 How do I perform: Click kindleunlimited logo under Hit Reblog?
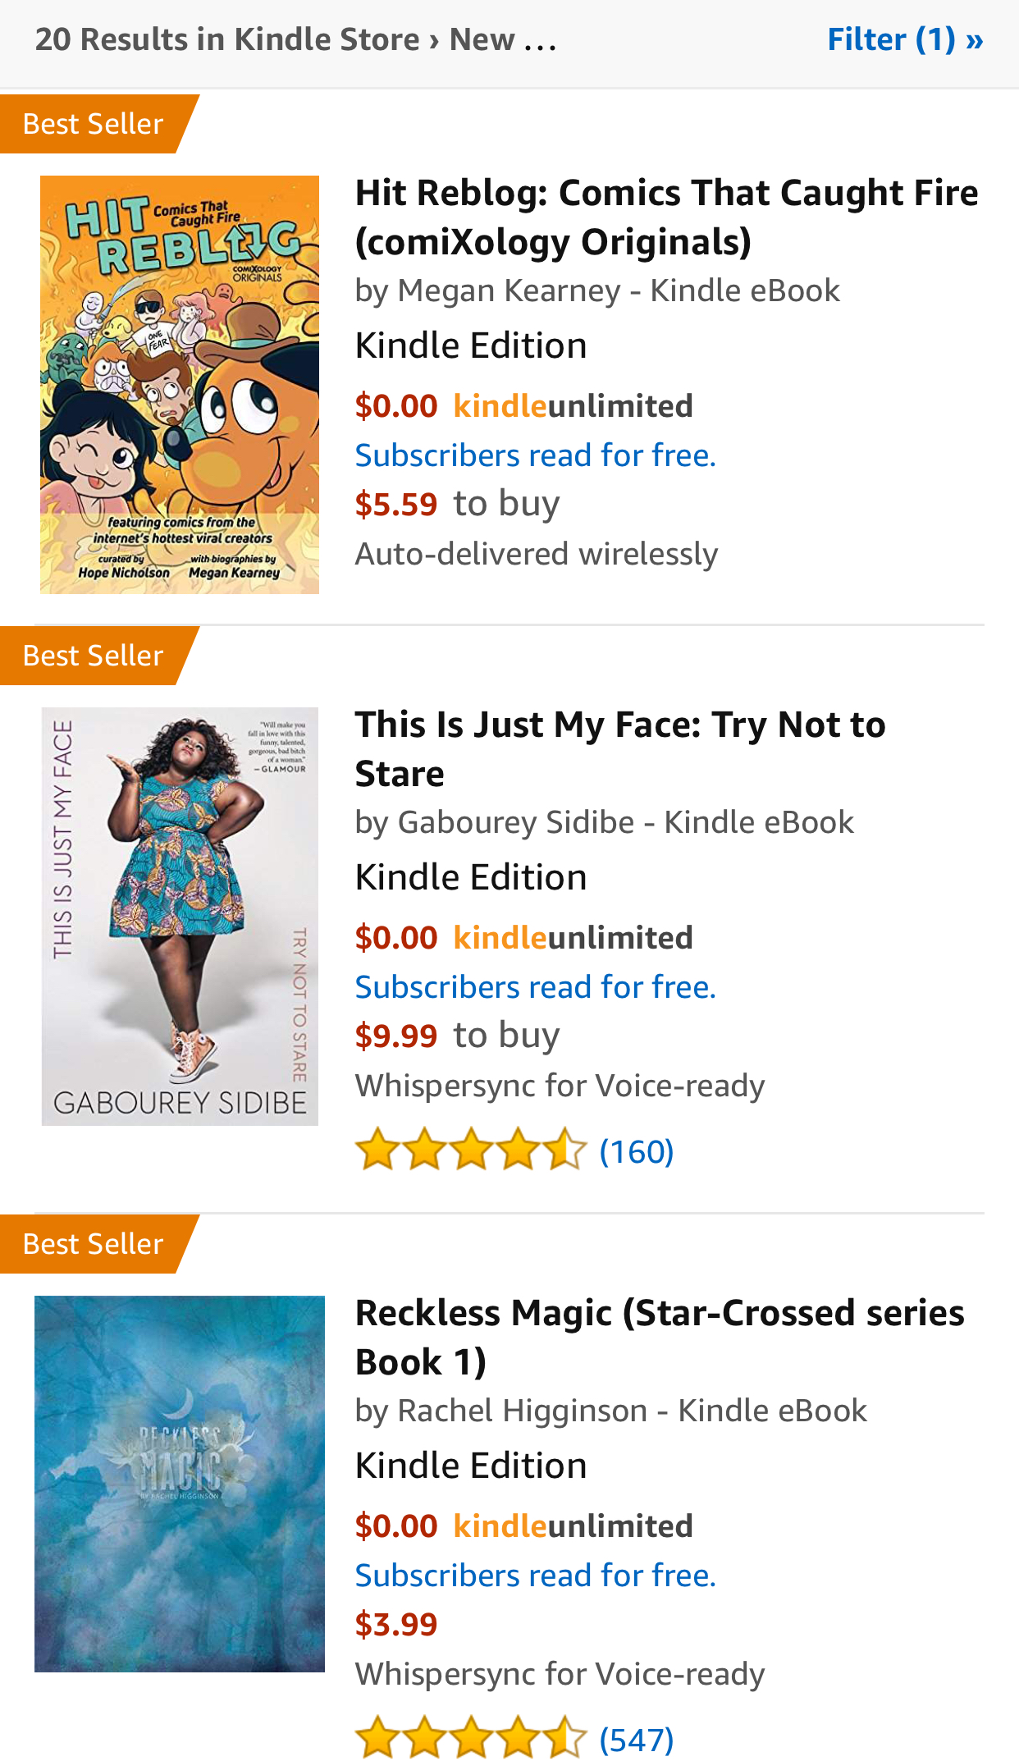click(573, 406)
